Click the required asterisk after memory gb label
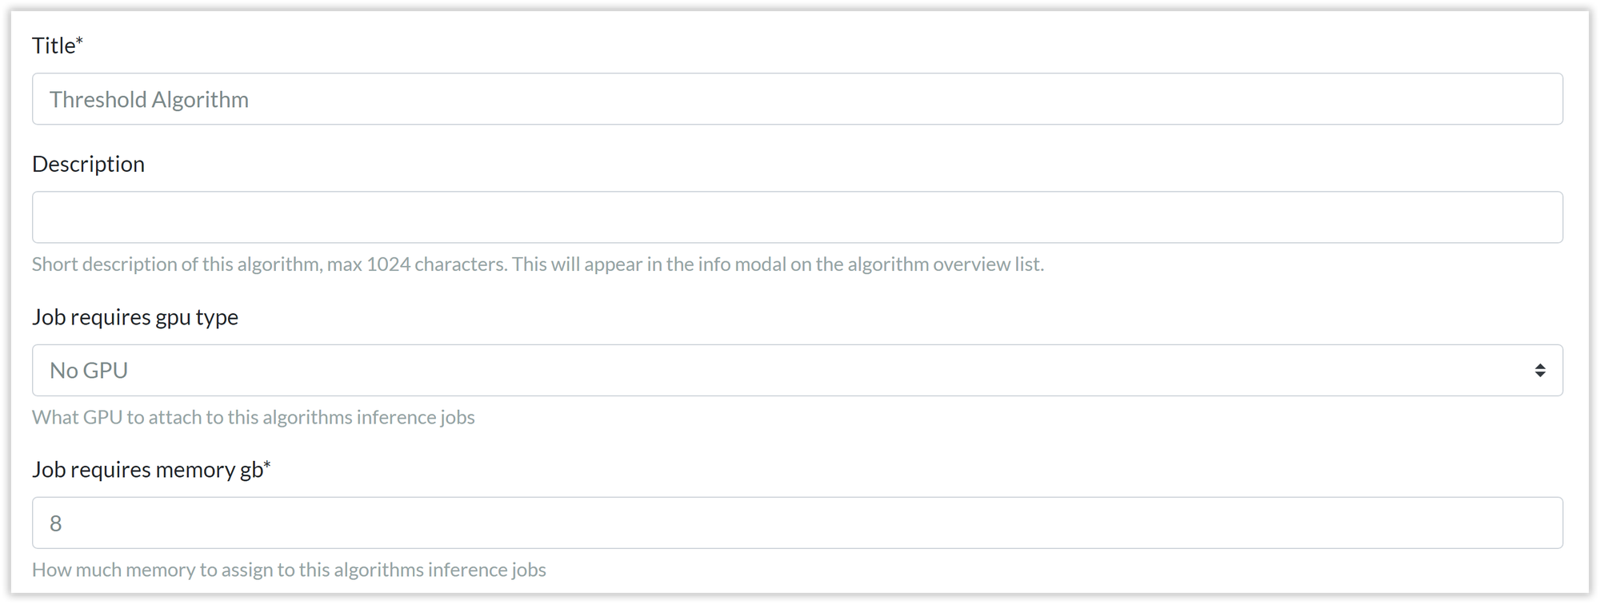Screen dimensions: 1600x604 pos(267,465)
